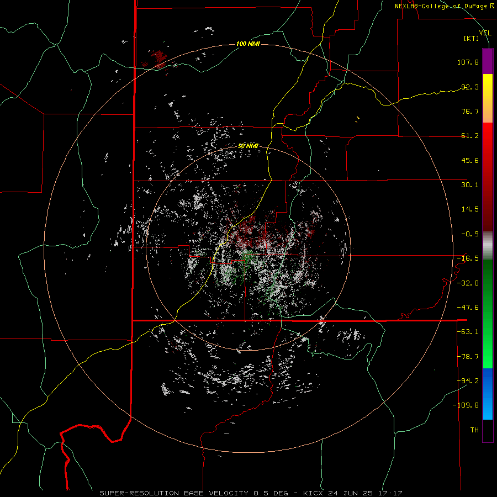The image size is (497, 497).
Task: Pick the yellow-orange segment of the color bar
Action: click(488, 98)
